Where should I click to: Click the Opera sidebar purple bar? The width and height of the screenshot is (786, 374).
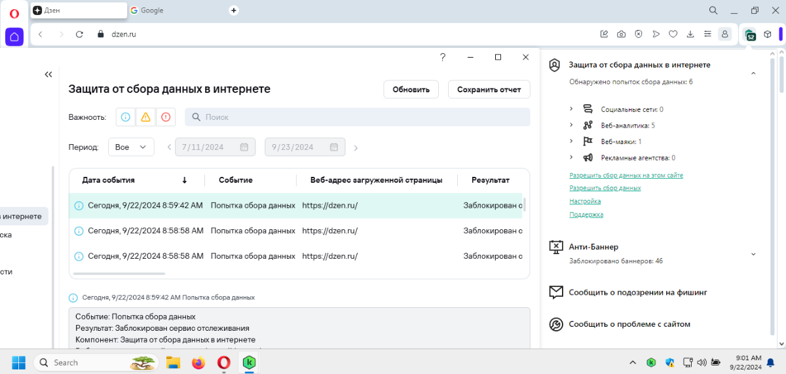click(781, 34)
